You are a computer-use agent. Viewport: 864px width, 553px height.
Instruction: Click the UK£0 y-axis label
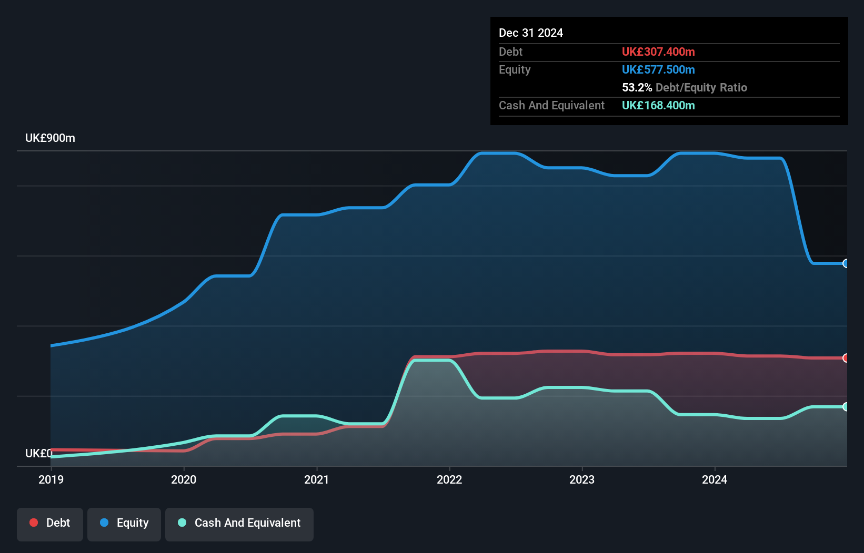tap(39, 453)
